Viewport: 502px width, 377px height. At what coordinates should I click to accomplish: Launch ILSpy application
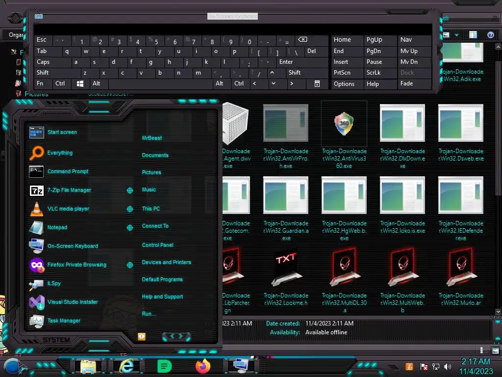45,283
